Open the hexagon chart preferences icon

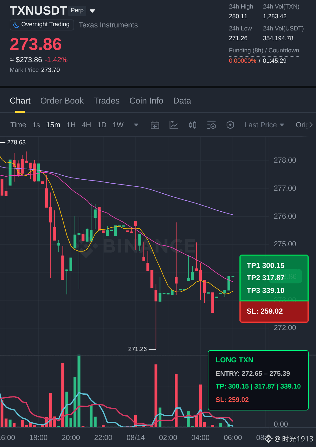230,125
